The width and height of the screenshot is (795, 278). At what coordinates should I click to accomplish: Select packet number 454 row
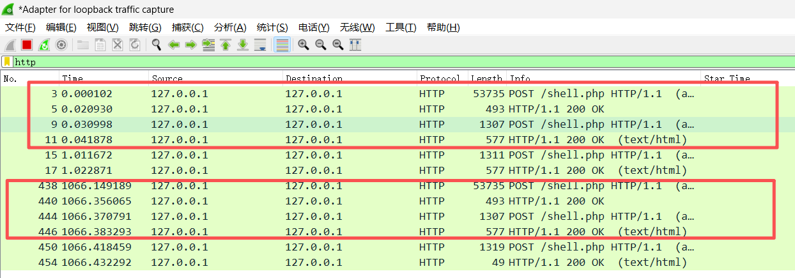(383, 263)
